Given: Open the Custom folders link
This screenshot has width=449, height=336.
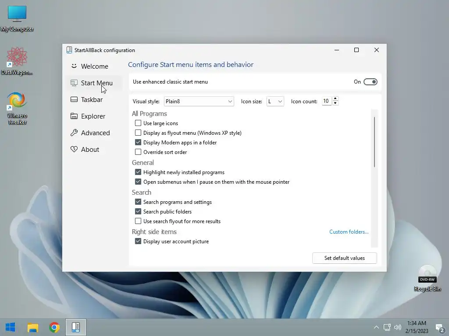Looking at the screenshot, I should click(x=349, y=232).
